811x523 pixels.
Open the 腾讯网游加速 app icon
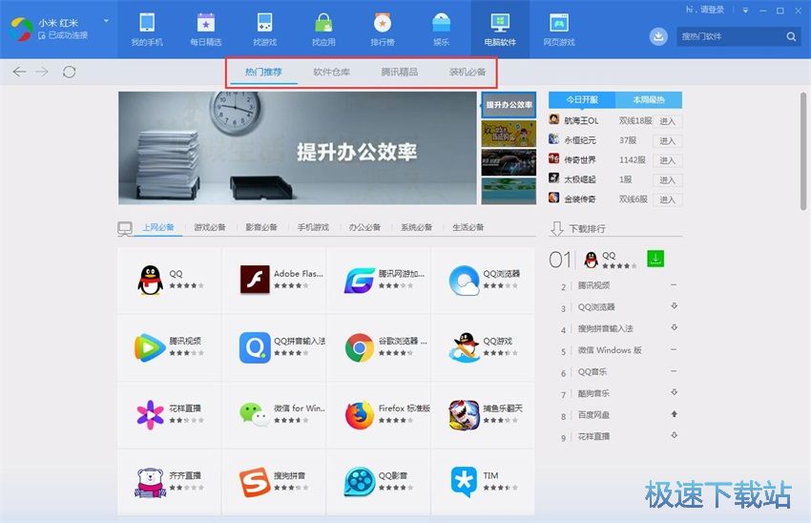click(360, 280)
